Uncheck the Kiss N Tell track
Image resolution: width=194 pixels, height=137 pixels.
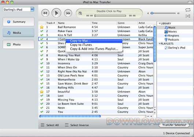(42, 35)
